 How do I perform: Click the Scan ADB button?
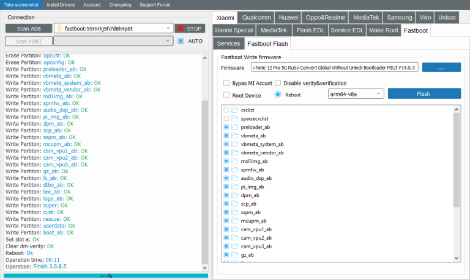[29, 29]
